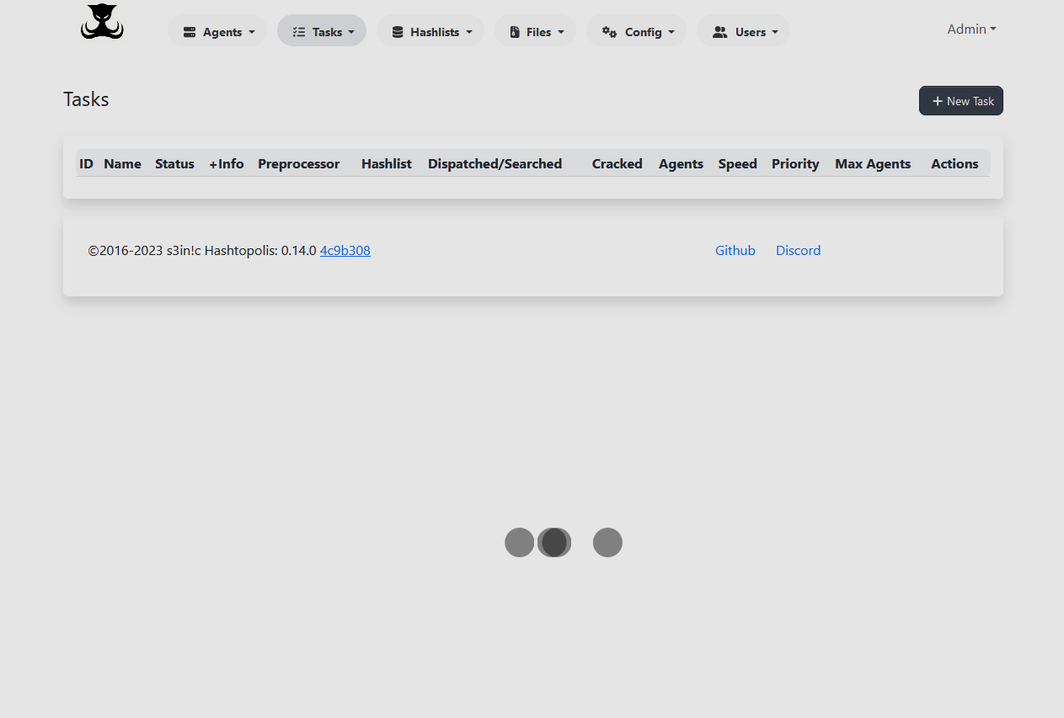Open the Github link in footer
1064x718 pixels.
coord(735,250)
